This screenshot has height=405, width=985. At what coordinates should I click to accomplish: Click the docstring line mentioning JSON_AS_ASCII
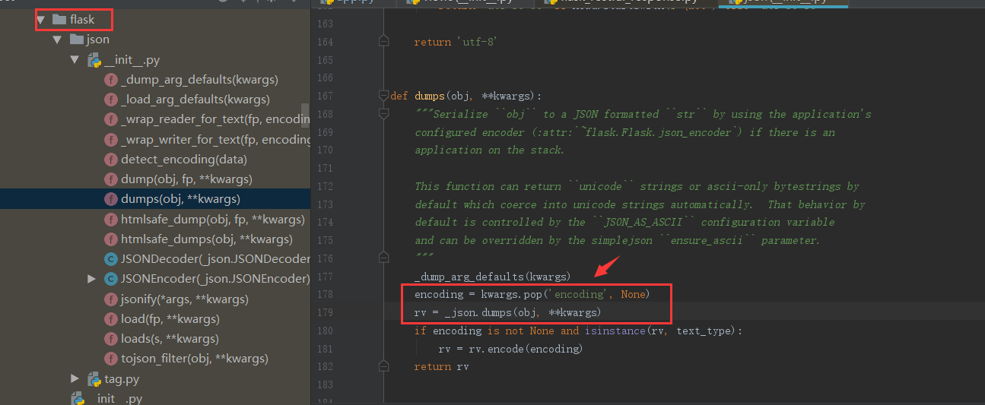[x=624, y=223]
